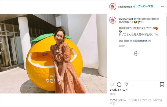Save post with the bookmark icon
The height and width of the screenshot is (107, 167).
tap(162, 85)
